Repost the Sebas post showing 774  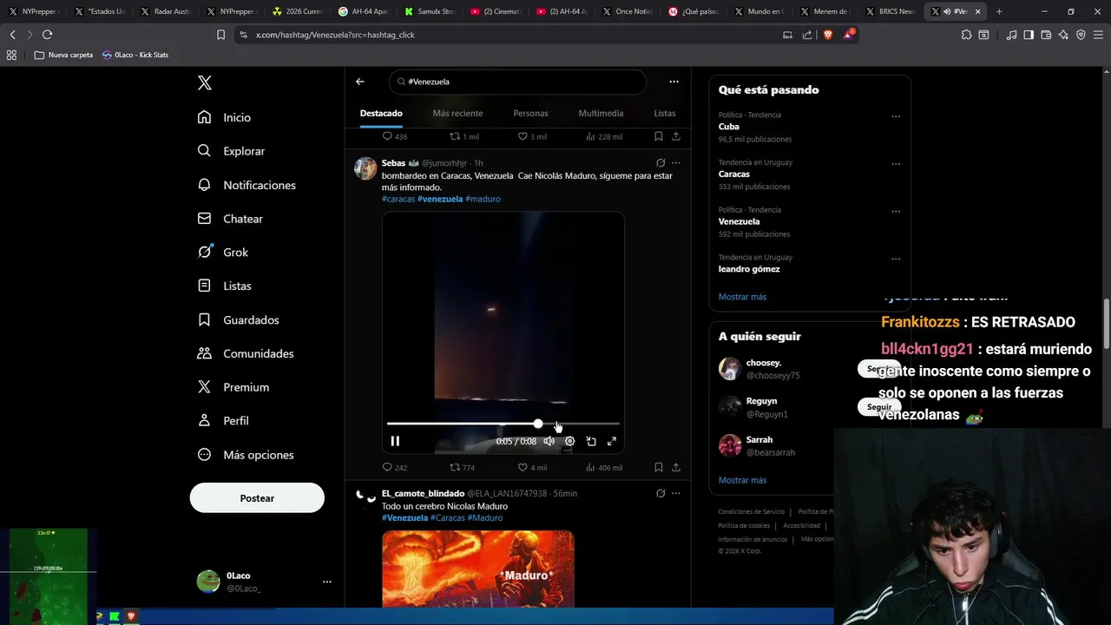[x=462, y=467]
